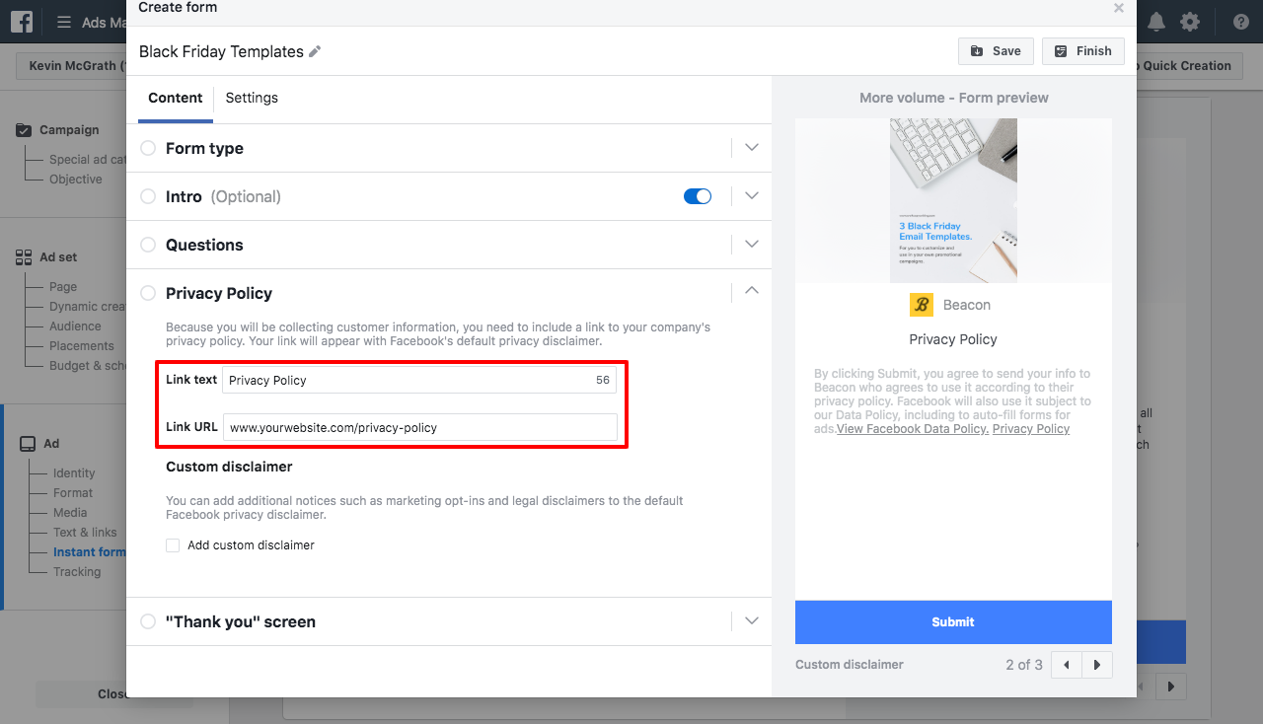This screenshot has height=724, width=1263.
Task: Open the View Facebook Data Policy link
Action: 911,428
